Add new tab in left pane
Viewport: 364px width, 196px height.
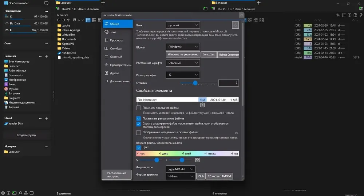(103, 3)
